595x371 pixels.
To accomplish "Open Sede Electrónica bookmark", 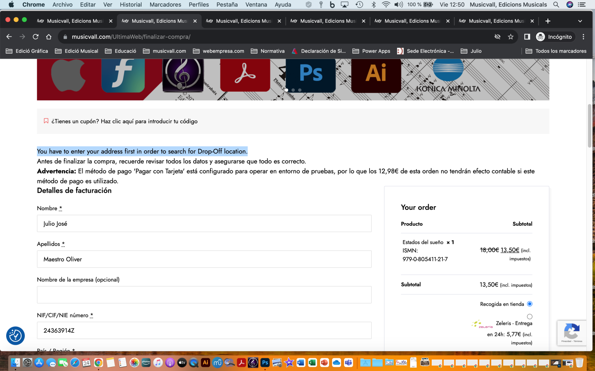I will tap(425, 51).
